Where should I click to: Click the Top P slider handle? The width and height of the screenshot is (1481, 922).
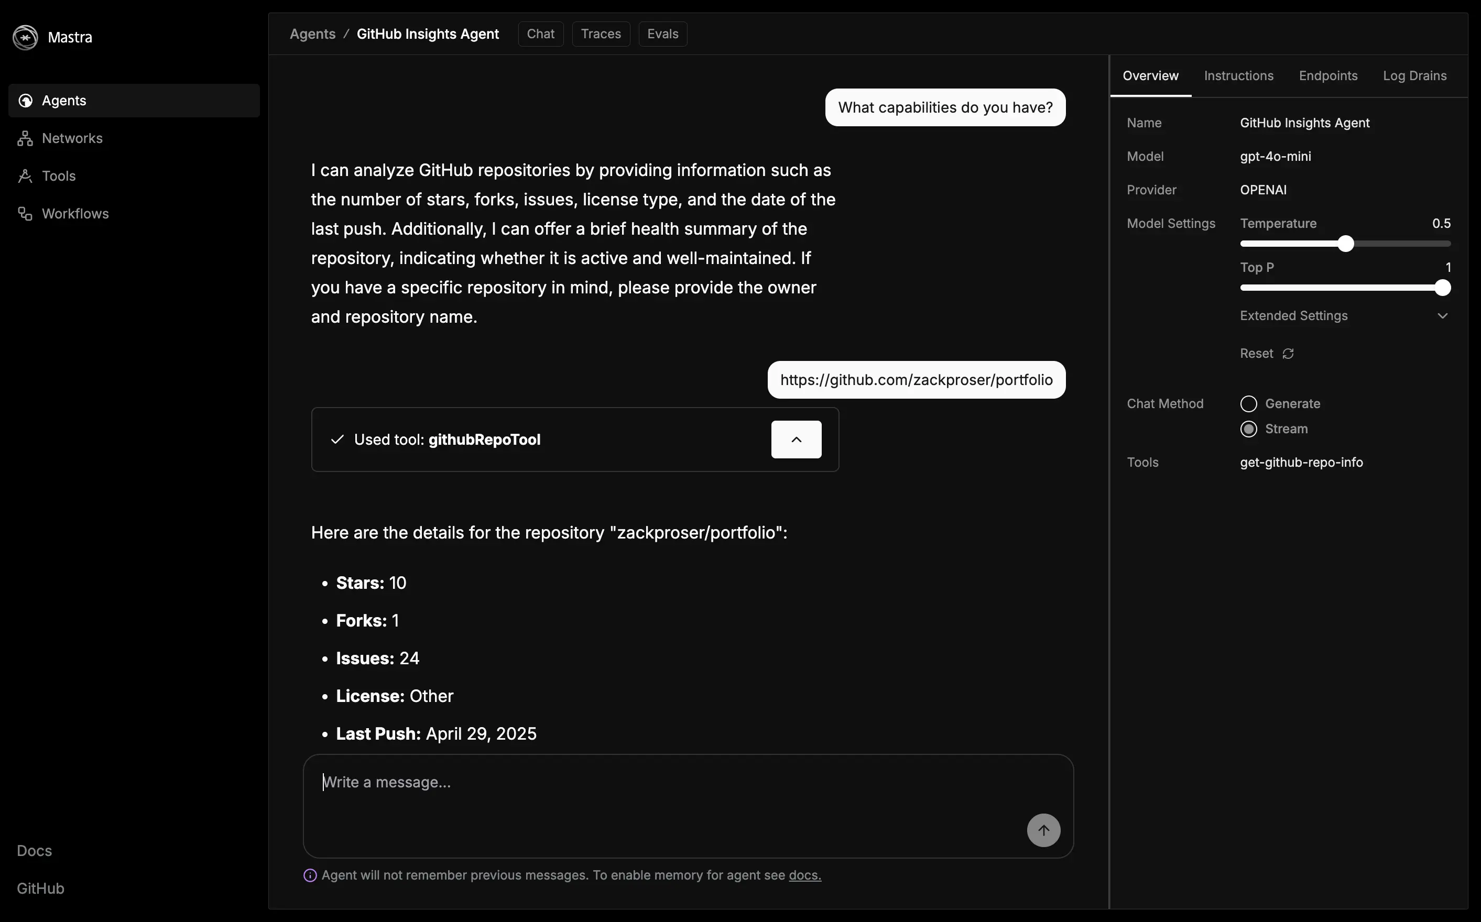[x=1442, y=288]
